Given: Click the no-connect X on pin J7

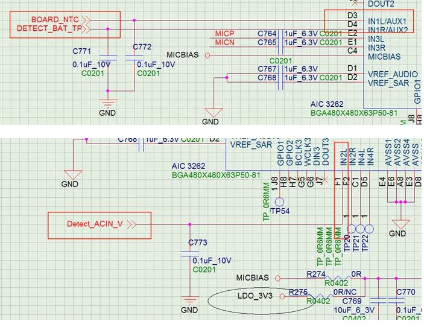Looking at the screenshot, I should point(325,179).
